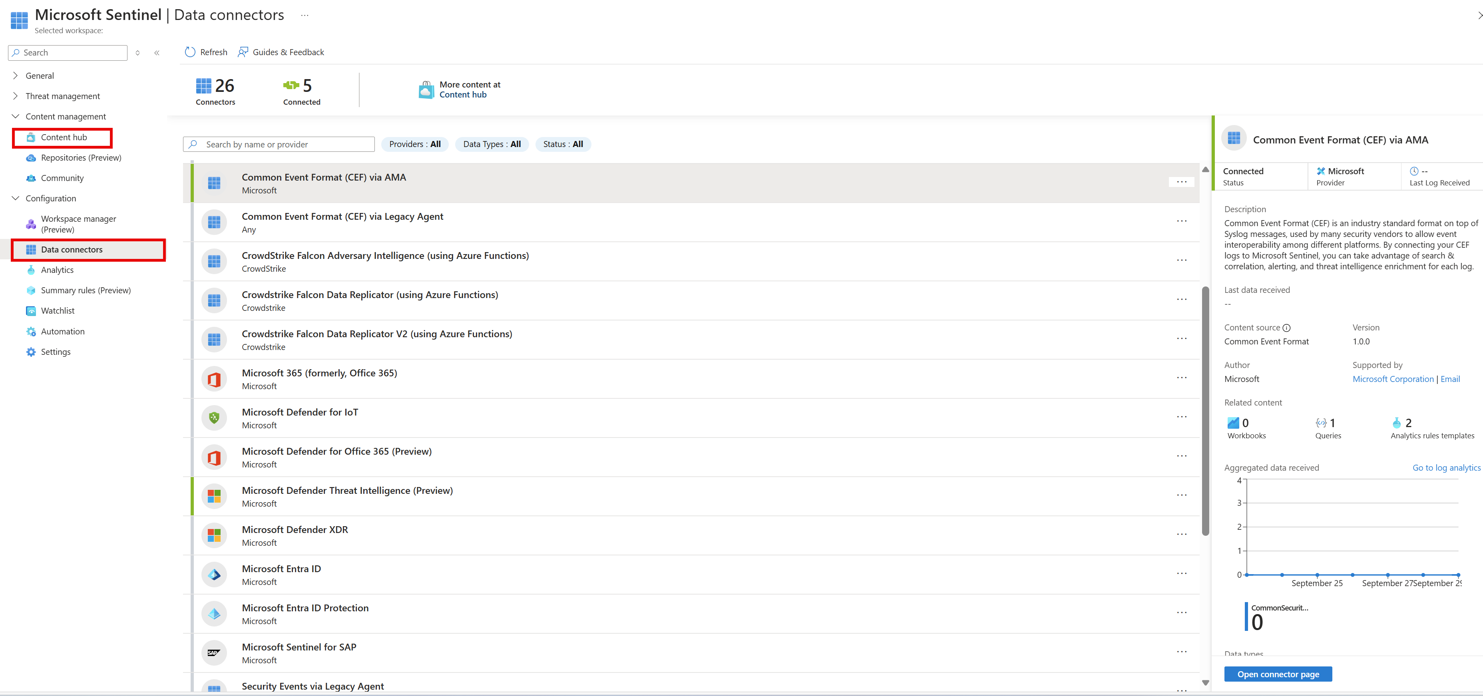Open more options for CEF via Legacy Agent row
Viewport: 1483px width, 696px height.
pyautogui.click(x=1181, y=221)
